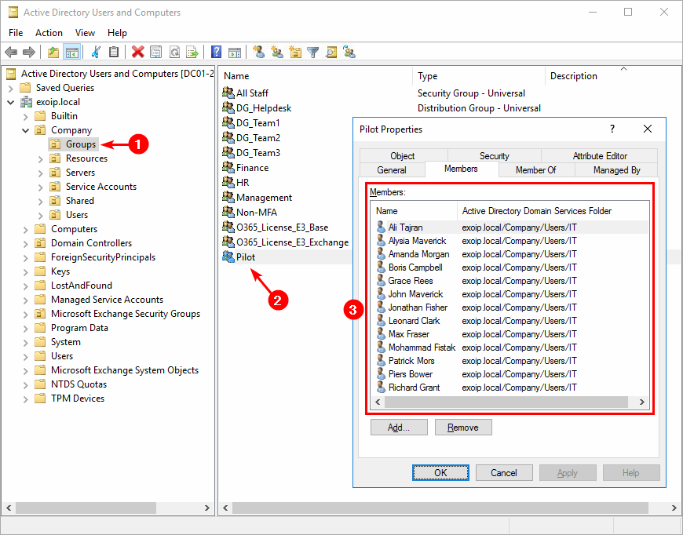Refresh the view using the refresh icon

[x=176, y=52]
